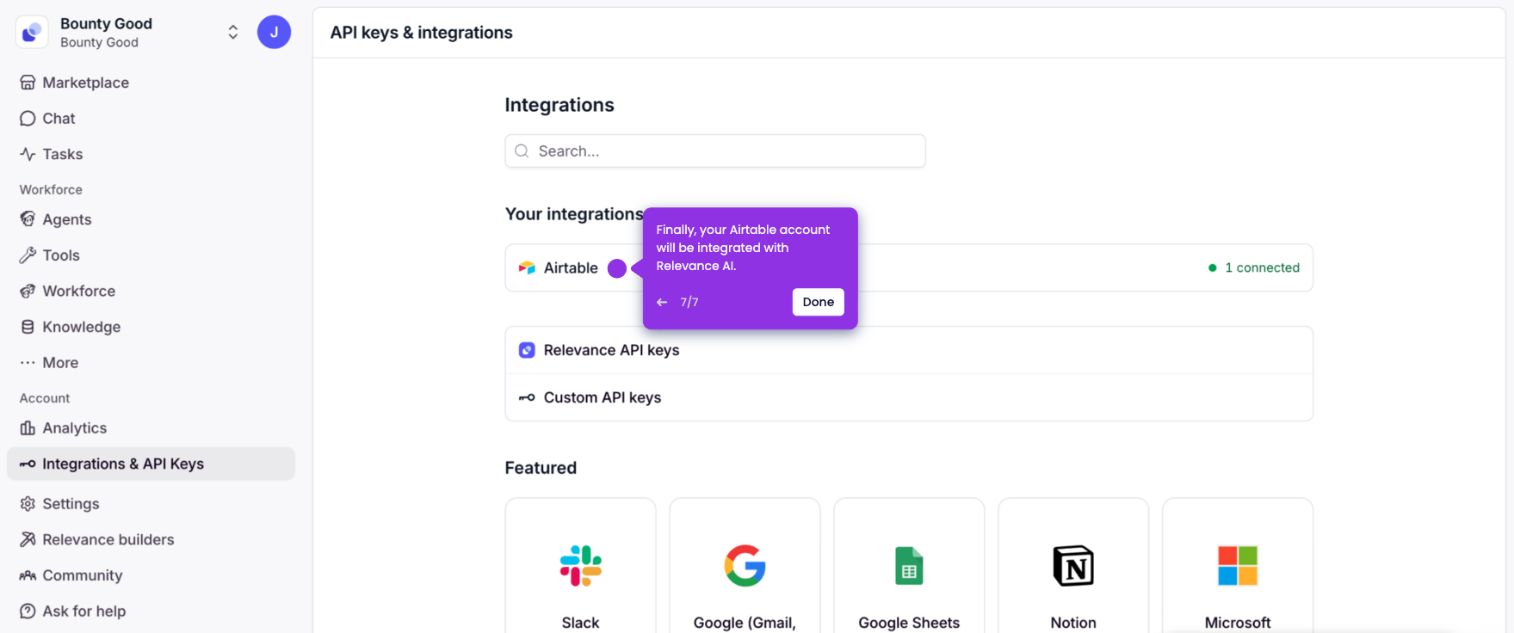Screen dimensions: 1514x633
Task: Click the Bounty Good workspace logo
Action: [32, 32]
